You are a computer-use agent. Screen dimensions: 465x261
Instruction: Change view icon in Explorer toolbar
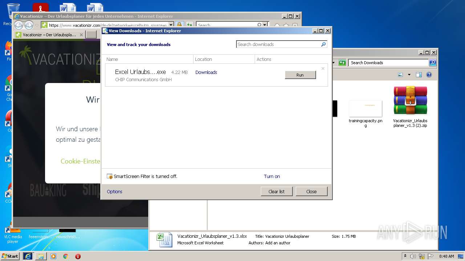pyautogui.click(x=400, y=75)
